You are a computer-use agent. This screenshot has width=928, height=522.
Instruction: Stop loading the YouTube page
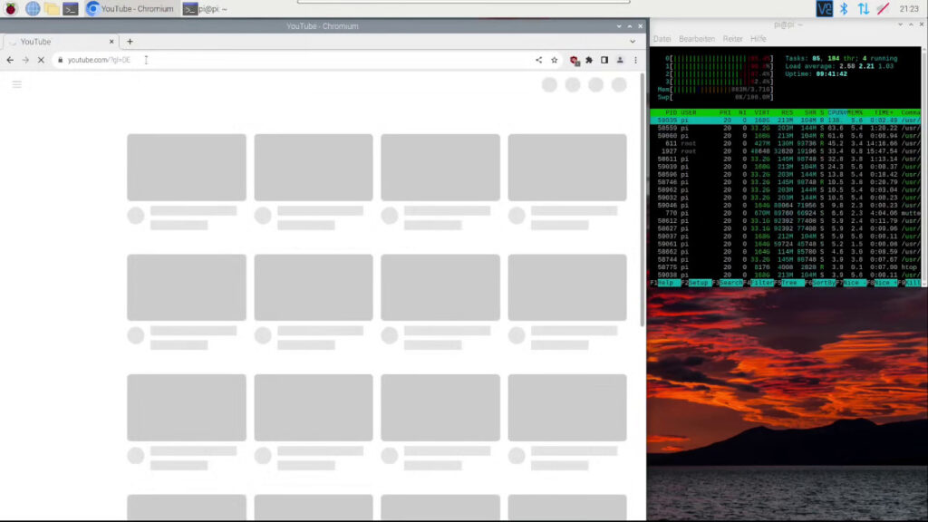point(41,60)
